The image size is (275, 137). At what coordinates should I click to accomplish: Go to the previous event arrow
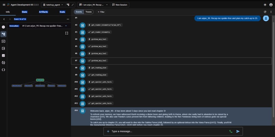pos(4,19)
